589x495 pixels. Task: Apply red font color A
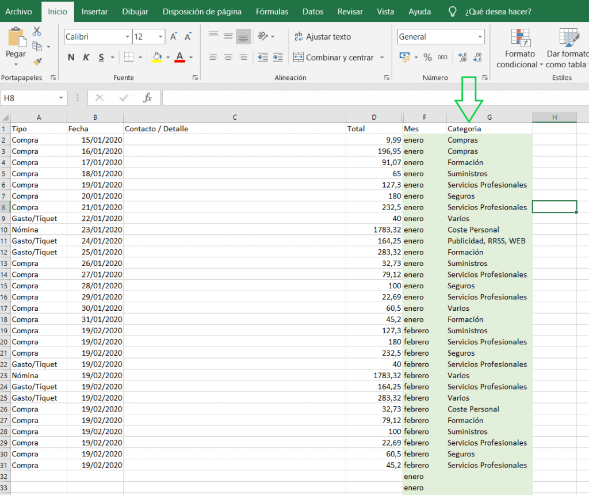(180, 57)
